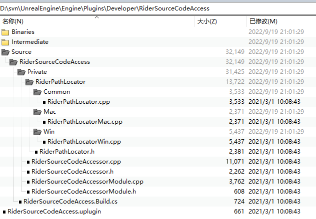Viewport: 316px width, 219px height.
Task: Select file name RiderPathLocator.cpp
Action: point(79,102)
